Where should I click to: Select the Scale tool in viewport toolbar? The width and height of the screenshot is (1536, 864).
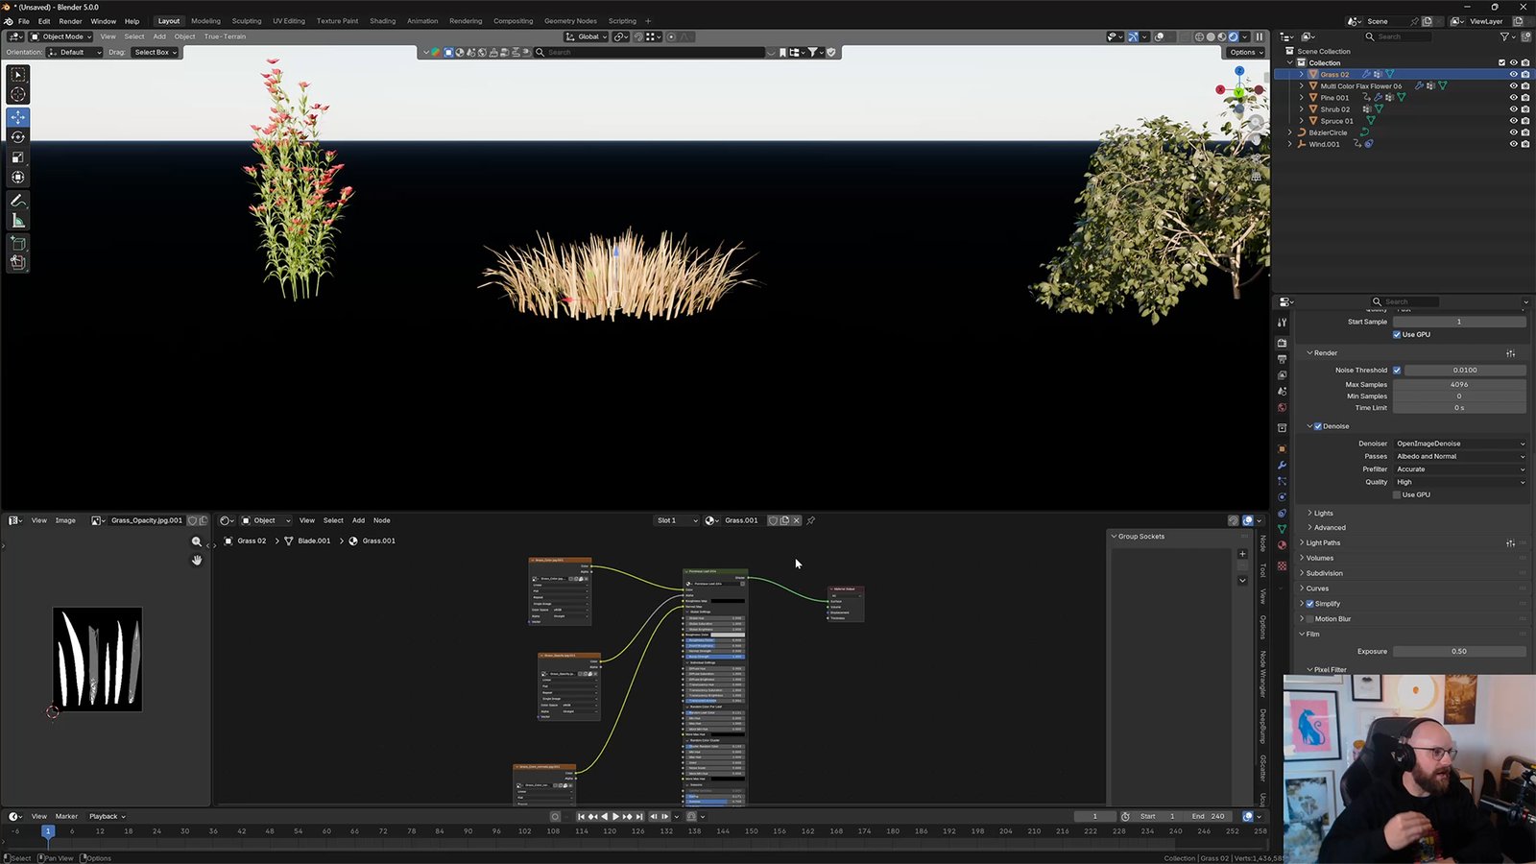[17, 156]
